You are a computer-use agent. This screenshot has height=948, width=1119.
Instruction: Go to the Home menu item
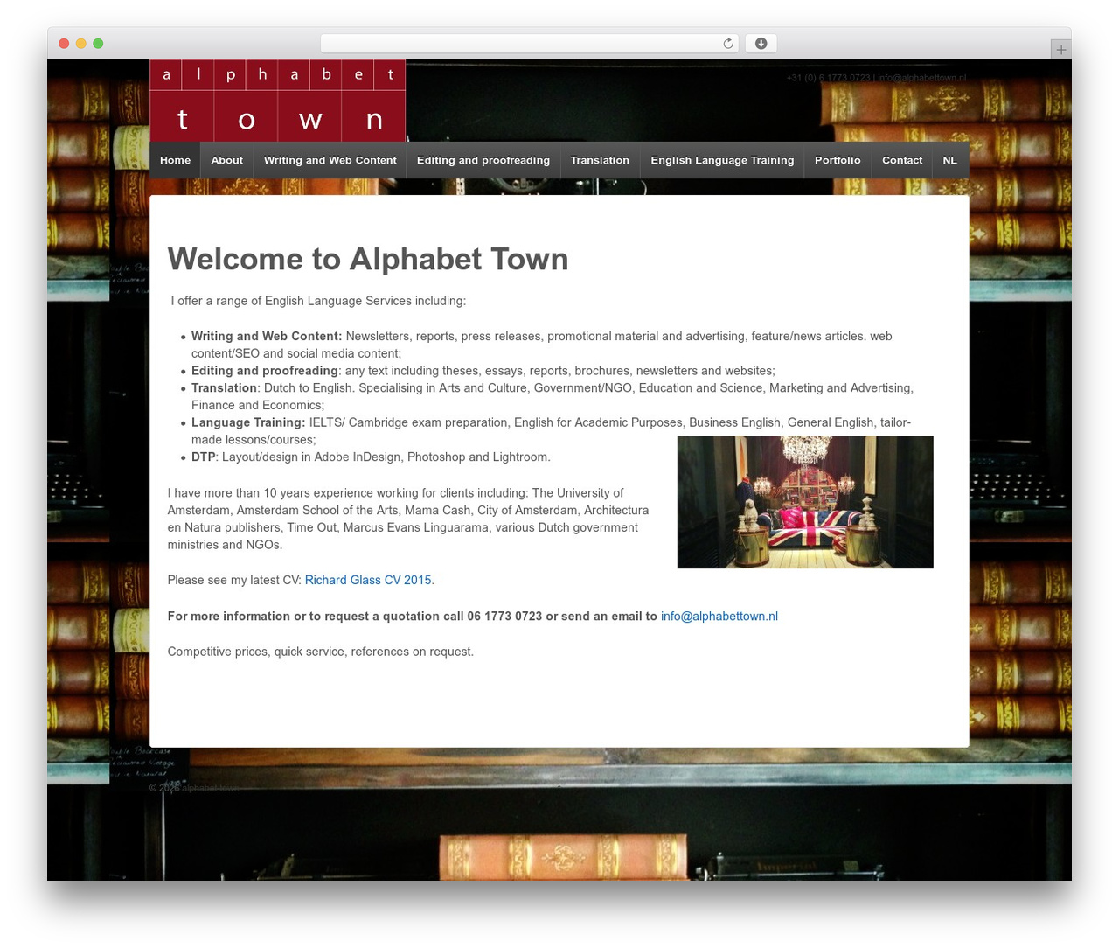pyautogui.click(x=175, y=160)
